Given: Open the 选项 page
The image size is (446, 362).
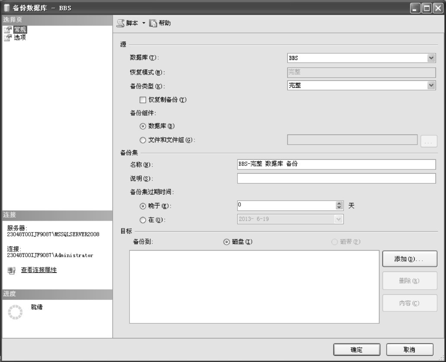Looking at the screenshot, I should pyautogui.click(x=20, y=38).
